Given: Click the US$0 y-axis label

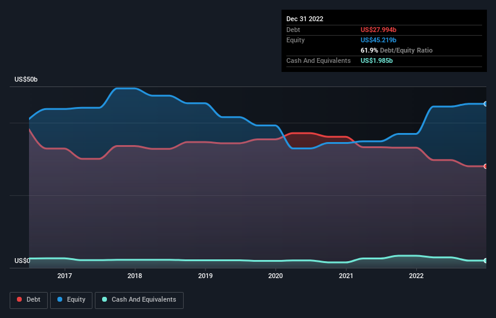Looking at the screenshot, I should coord(22,261).
